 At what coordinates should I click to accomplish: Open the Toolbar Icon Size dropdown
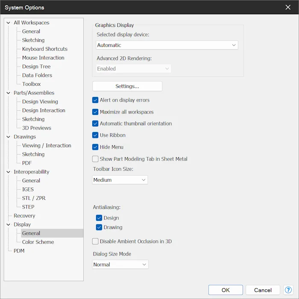pos(120,180)
